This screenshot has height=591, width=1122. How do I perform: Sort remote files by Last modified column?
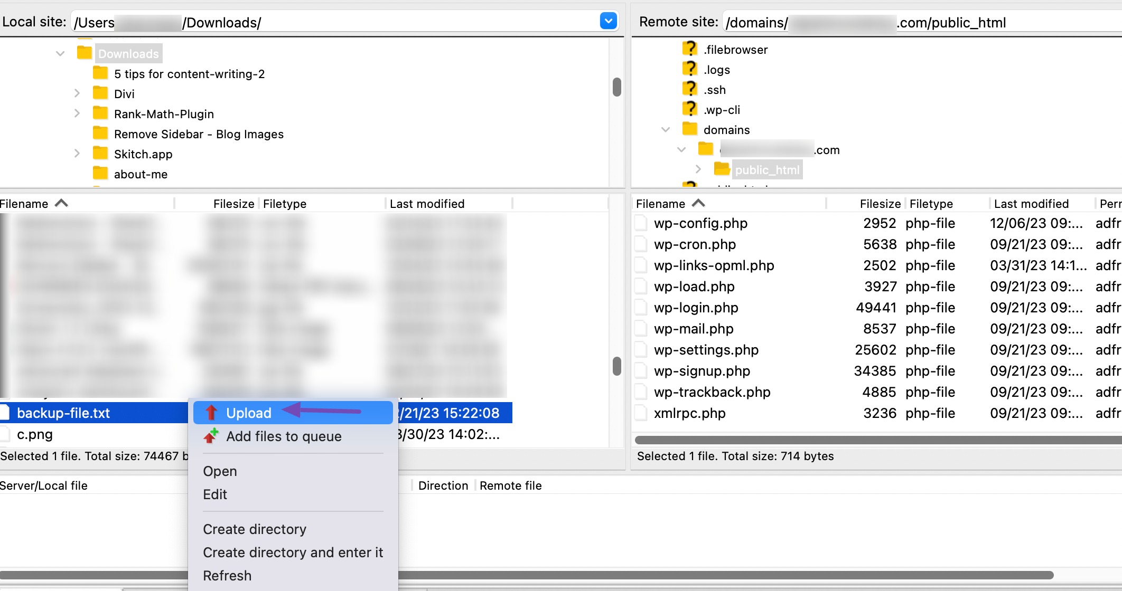tap(1031, 204)
